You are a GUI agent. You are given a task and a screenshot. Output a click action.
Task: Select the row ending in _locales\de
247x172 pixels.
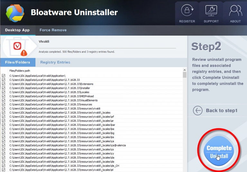[x=91, y=162]
